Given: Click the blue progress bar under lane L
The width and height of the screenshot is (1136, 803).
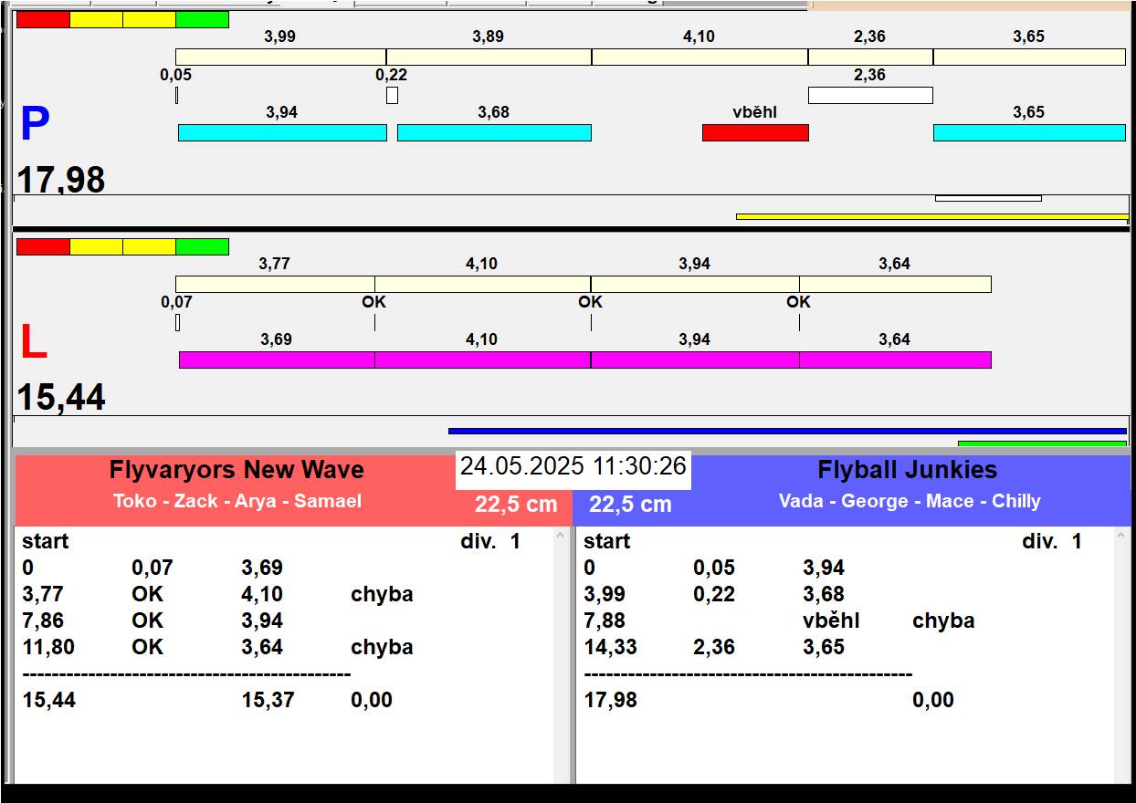Looking at the screenshot, I should (787, 431).
